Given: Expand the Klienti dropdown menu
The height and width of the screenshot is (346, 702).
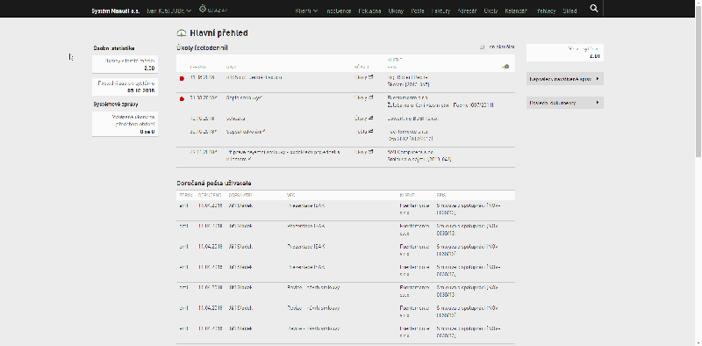Looking at the screenshot, I should tap(306, 11).
